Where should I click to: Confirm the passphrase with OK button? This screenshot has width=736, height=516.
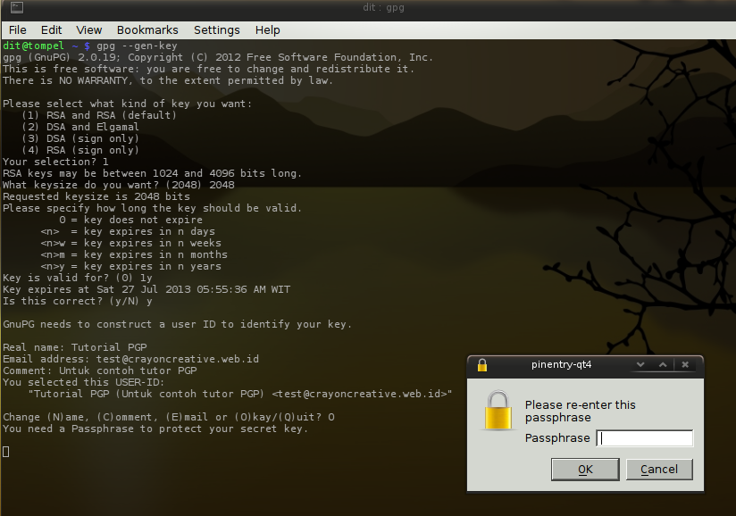(585, 470)
